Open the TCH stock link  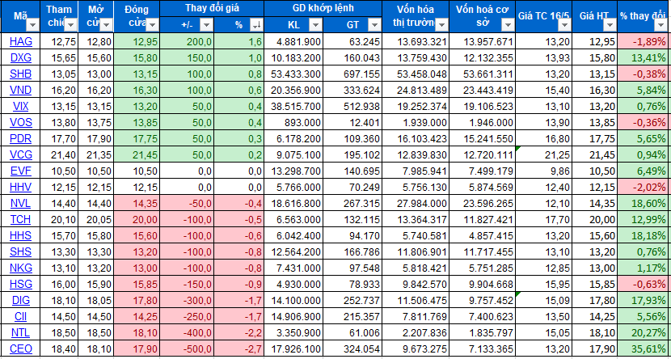tap(21, 219)
